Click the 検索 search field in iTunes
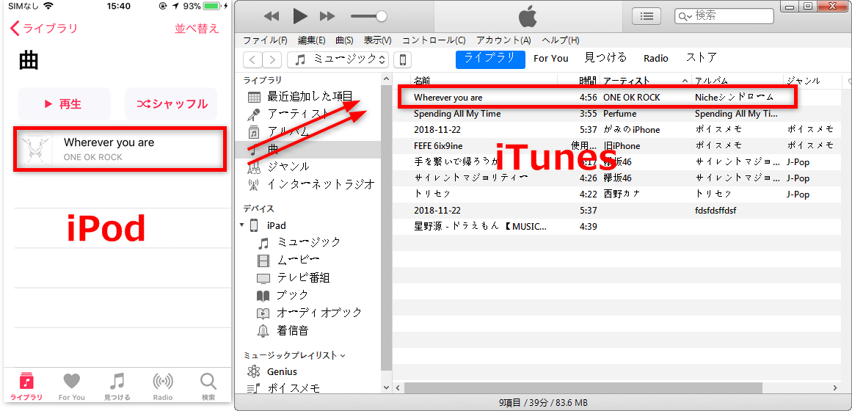This screenshot has height=411, width=852. pos(724,15)
